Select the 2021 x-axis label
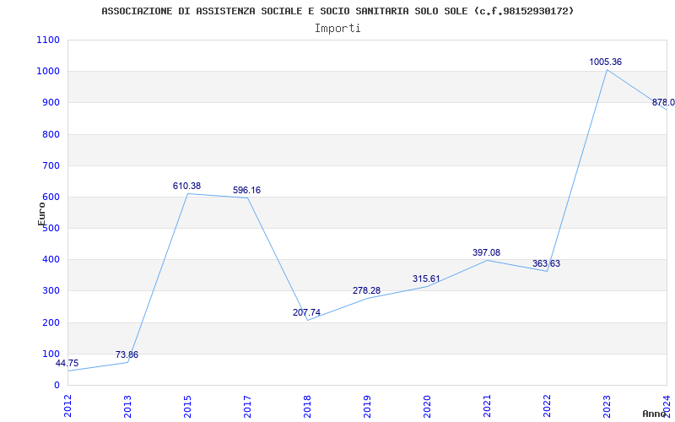This screenshot has height=422, width=675. tap(487, 406)
